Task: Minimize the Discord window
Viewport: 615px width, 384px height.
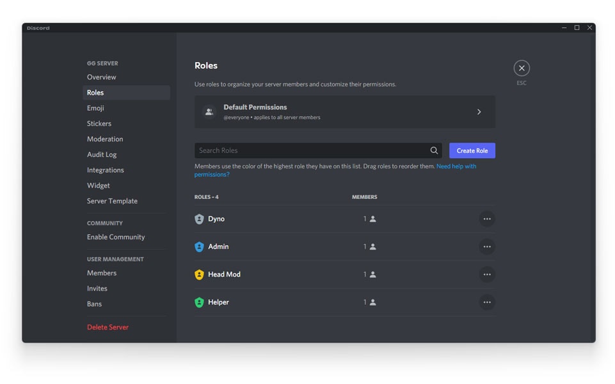Action: 564,28
